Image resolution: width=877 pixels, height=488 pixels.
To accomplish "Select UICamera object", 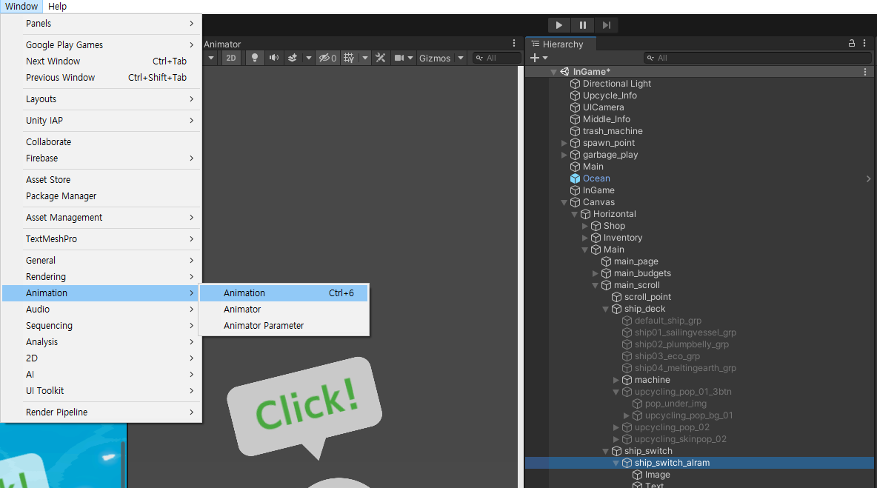I will coord(603,107).
